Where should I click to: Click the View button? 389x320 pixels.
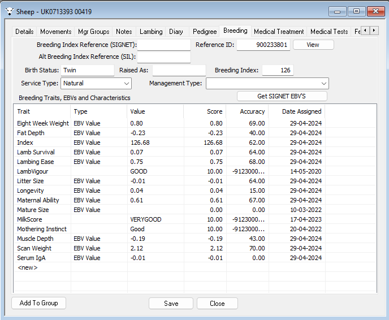[313, 45]
